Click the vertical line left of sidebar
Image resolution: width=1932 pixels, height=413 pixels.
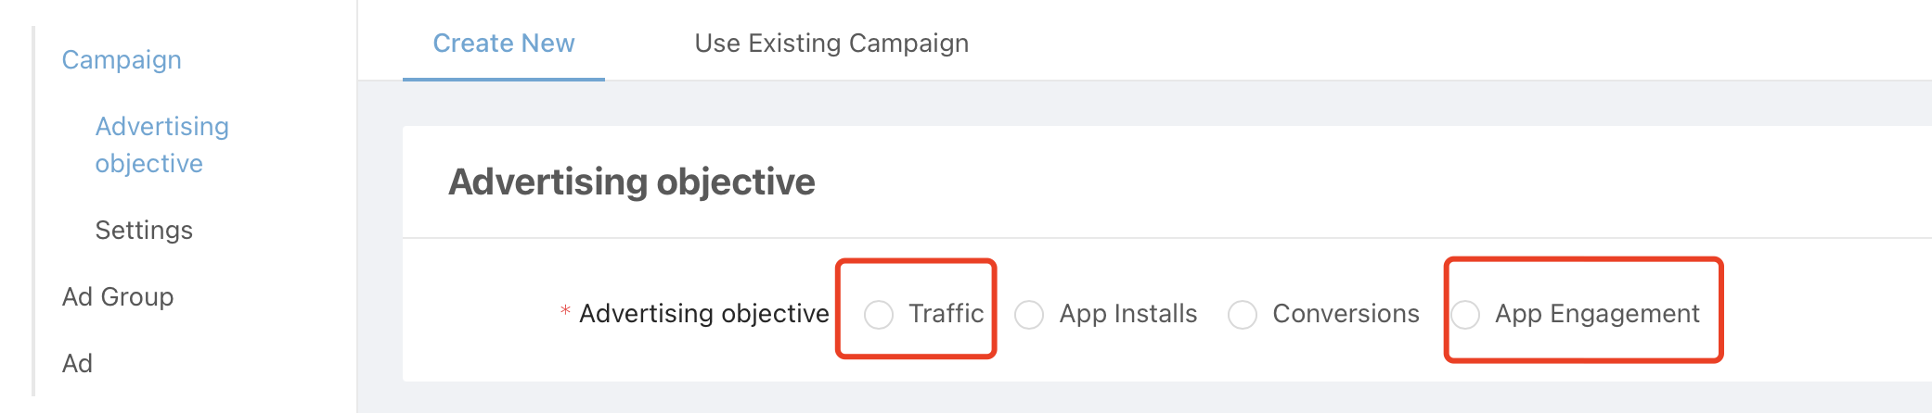33,211
